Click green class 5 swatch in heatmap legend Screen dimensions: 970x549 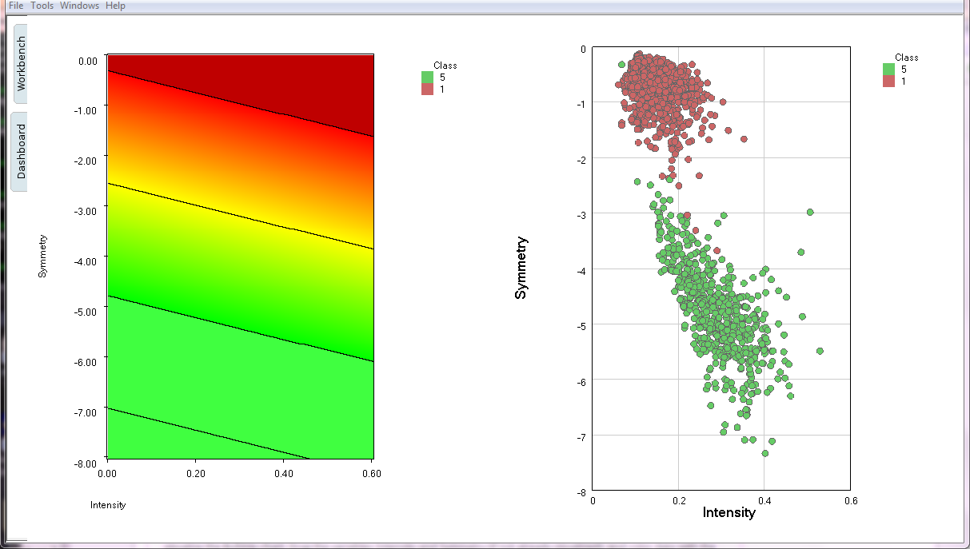point(427,77)
